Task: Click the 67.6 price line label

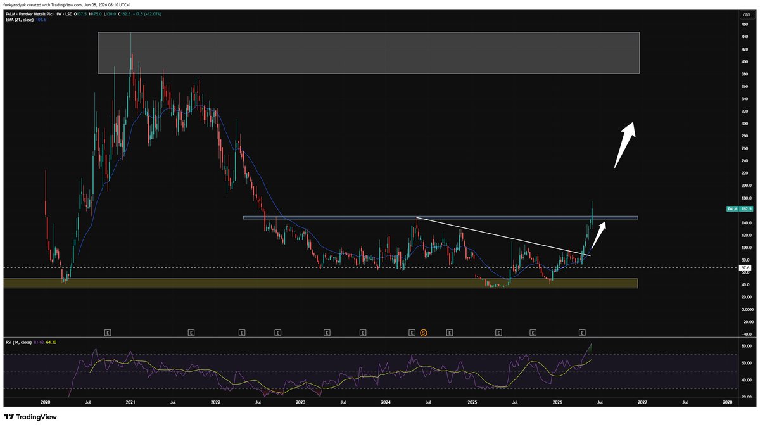Action: pyautogui.click(x=745, y=268)
